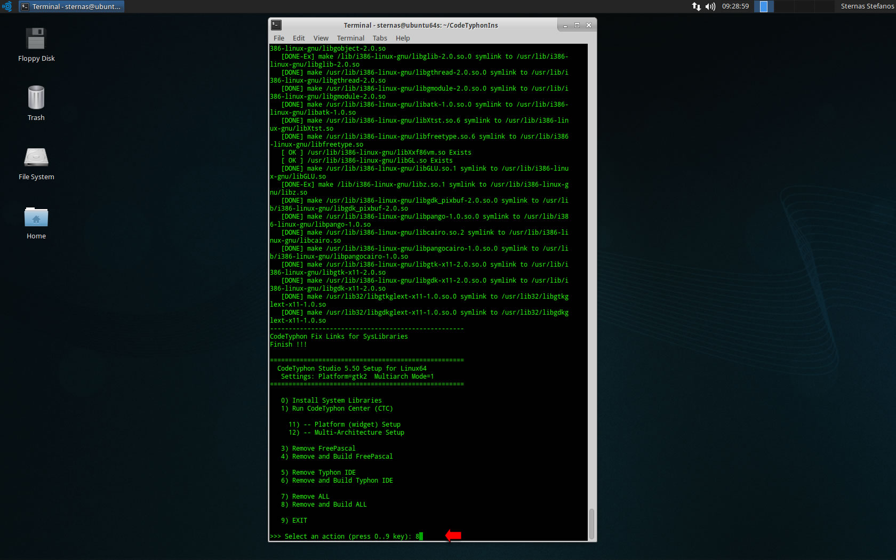Viewport: 896px width, 560px height.
Task: Click the '1) Run CodeTyphon Center (CTC)' line
Action: point(337,409)
